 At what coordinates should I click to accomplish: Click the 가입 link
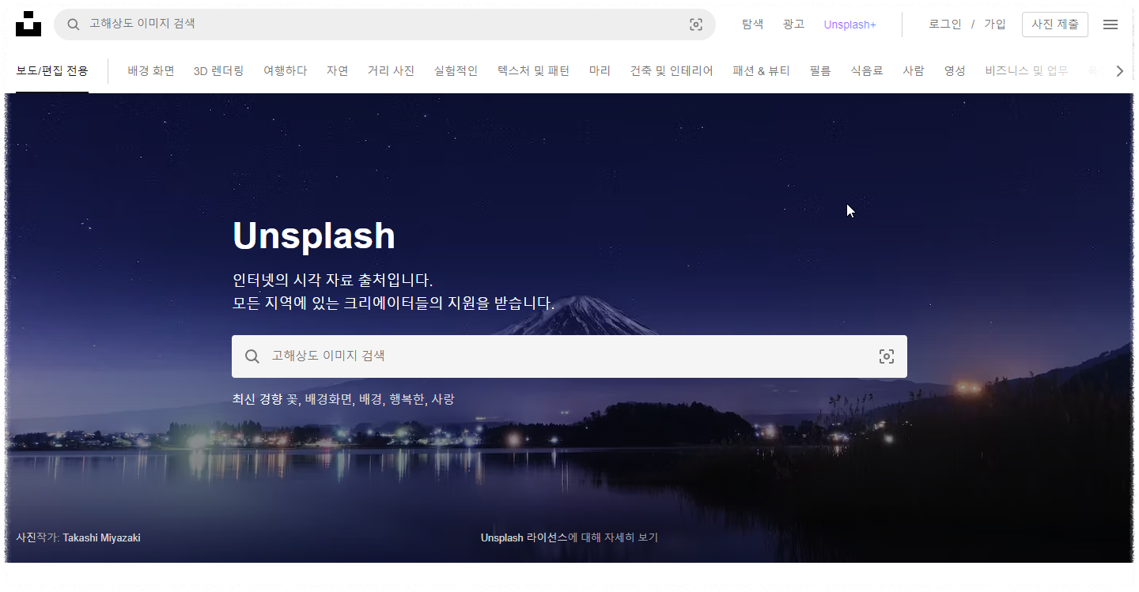(995, 25)
